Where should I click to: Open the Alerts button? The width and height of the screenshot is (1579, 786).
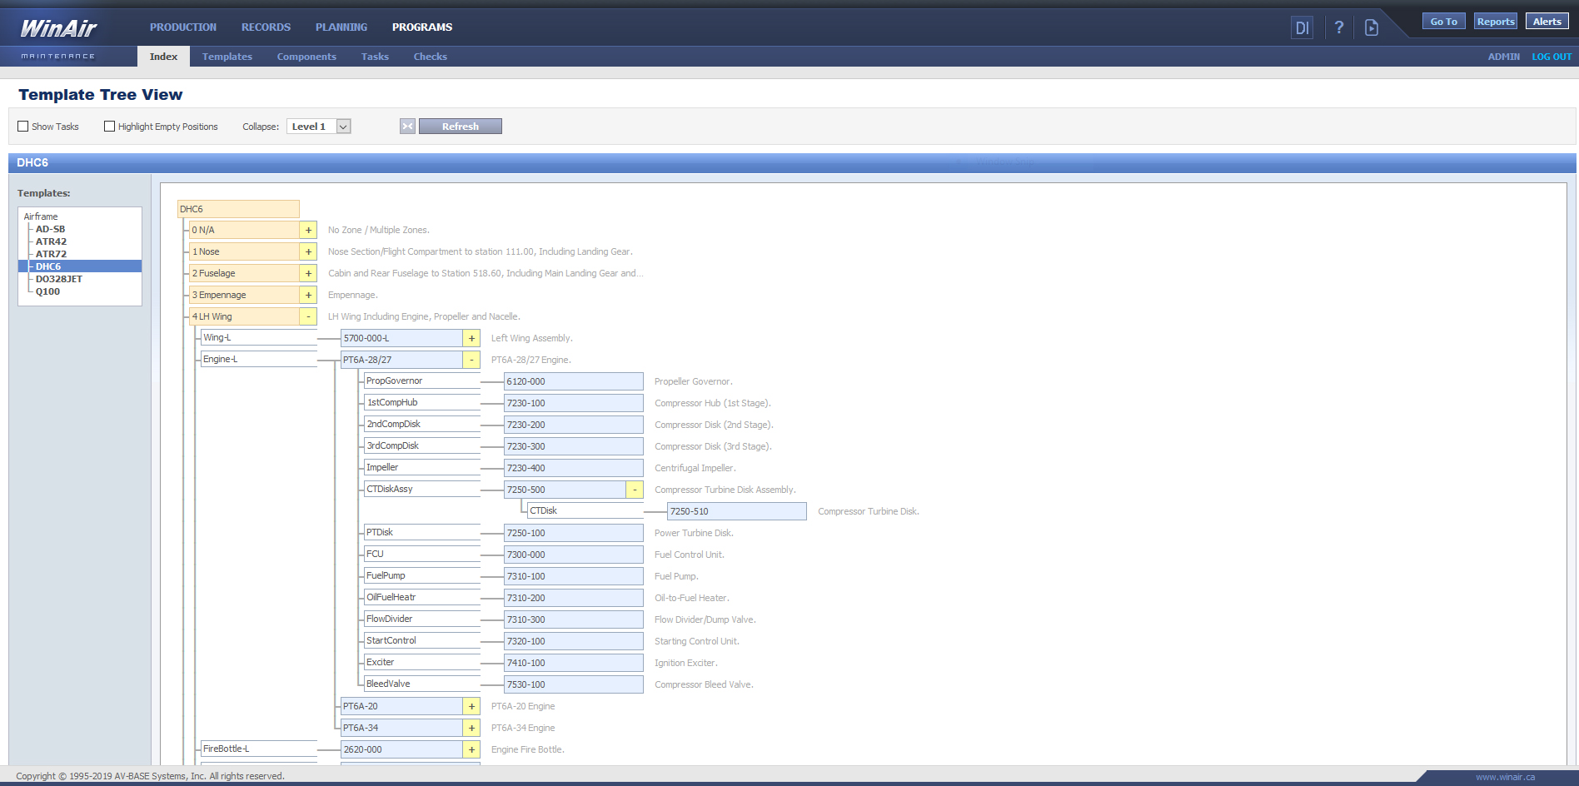pyautogui.click(x=1547, y=22)
